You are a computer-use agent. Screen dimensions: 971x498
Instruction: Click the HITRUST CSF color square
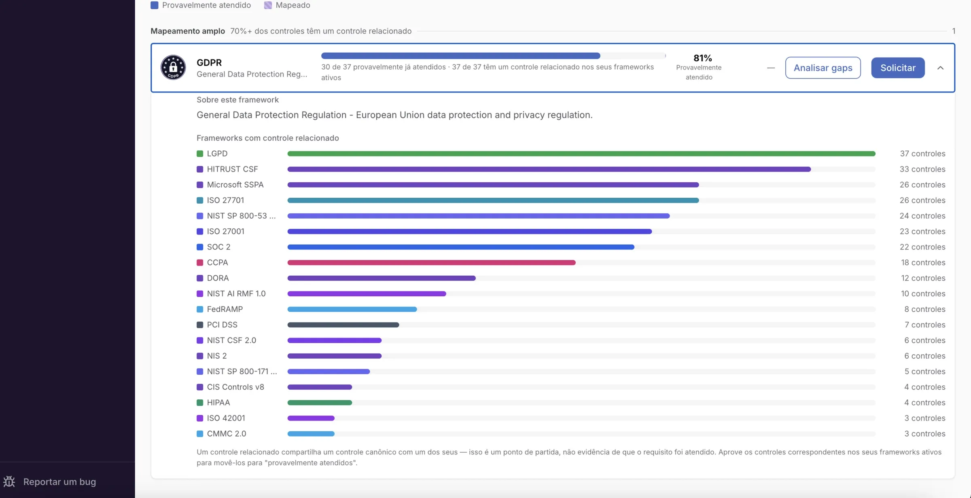pos(200,169)
